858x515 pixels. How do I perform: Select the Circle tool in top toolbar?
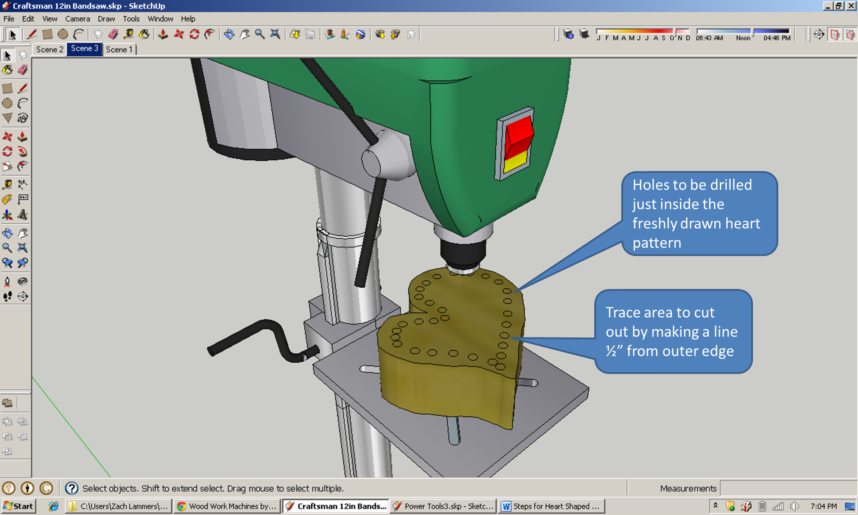coord(63,34)
